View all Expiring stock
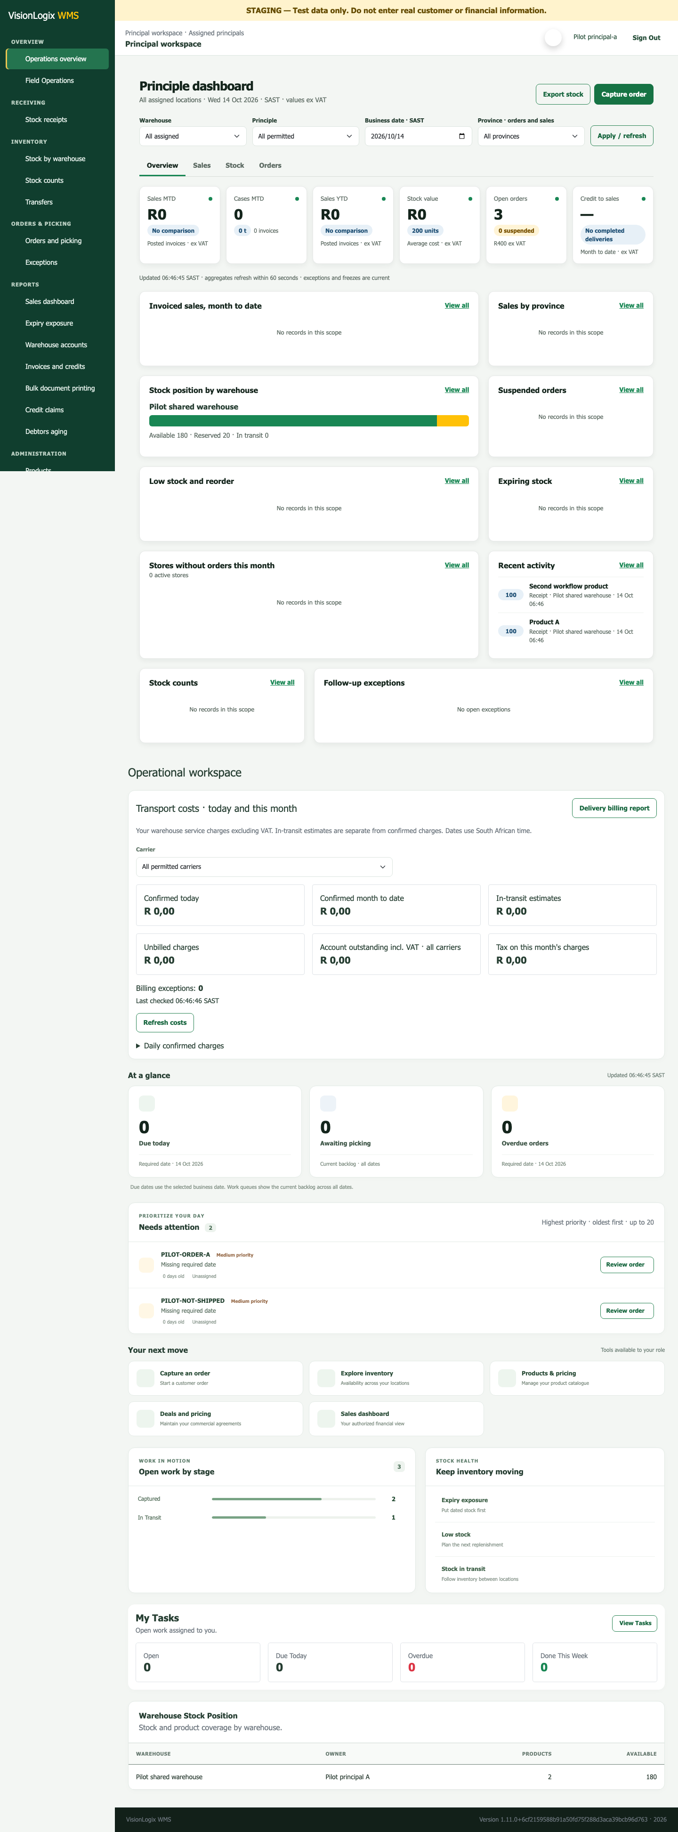 [631, 481]
